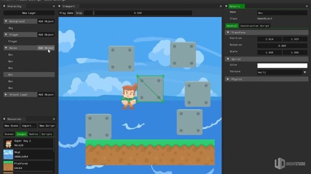Open the Images resources tab
The height and width of the screenshot is (174, 311).
[21, 134]
